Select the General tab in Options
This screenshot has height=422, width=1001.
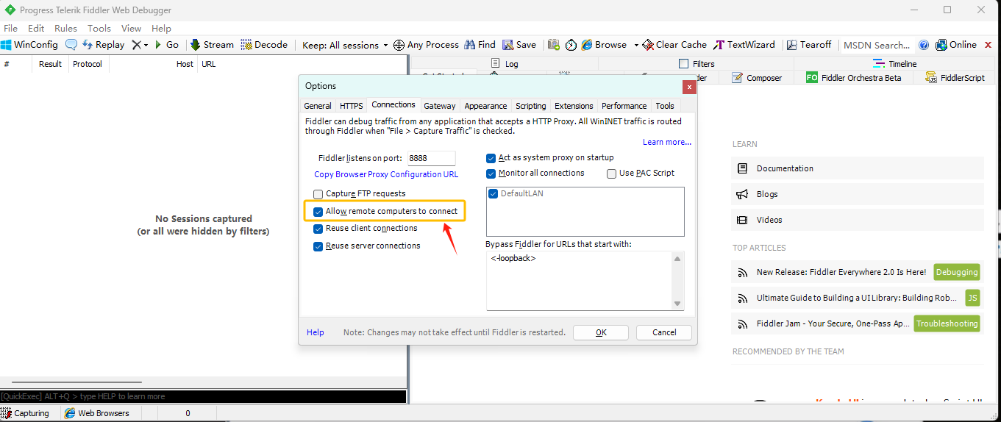(x=318, y=106)
